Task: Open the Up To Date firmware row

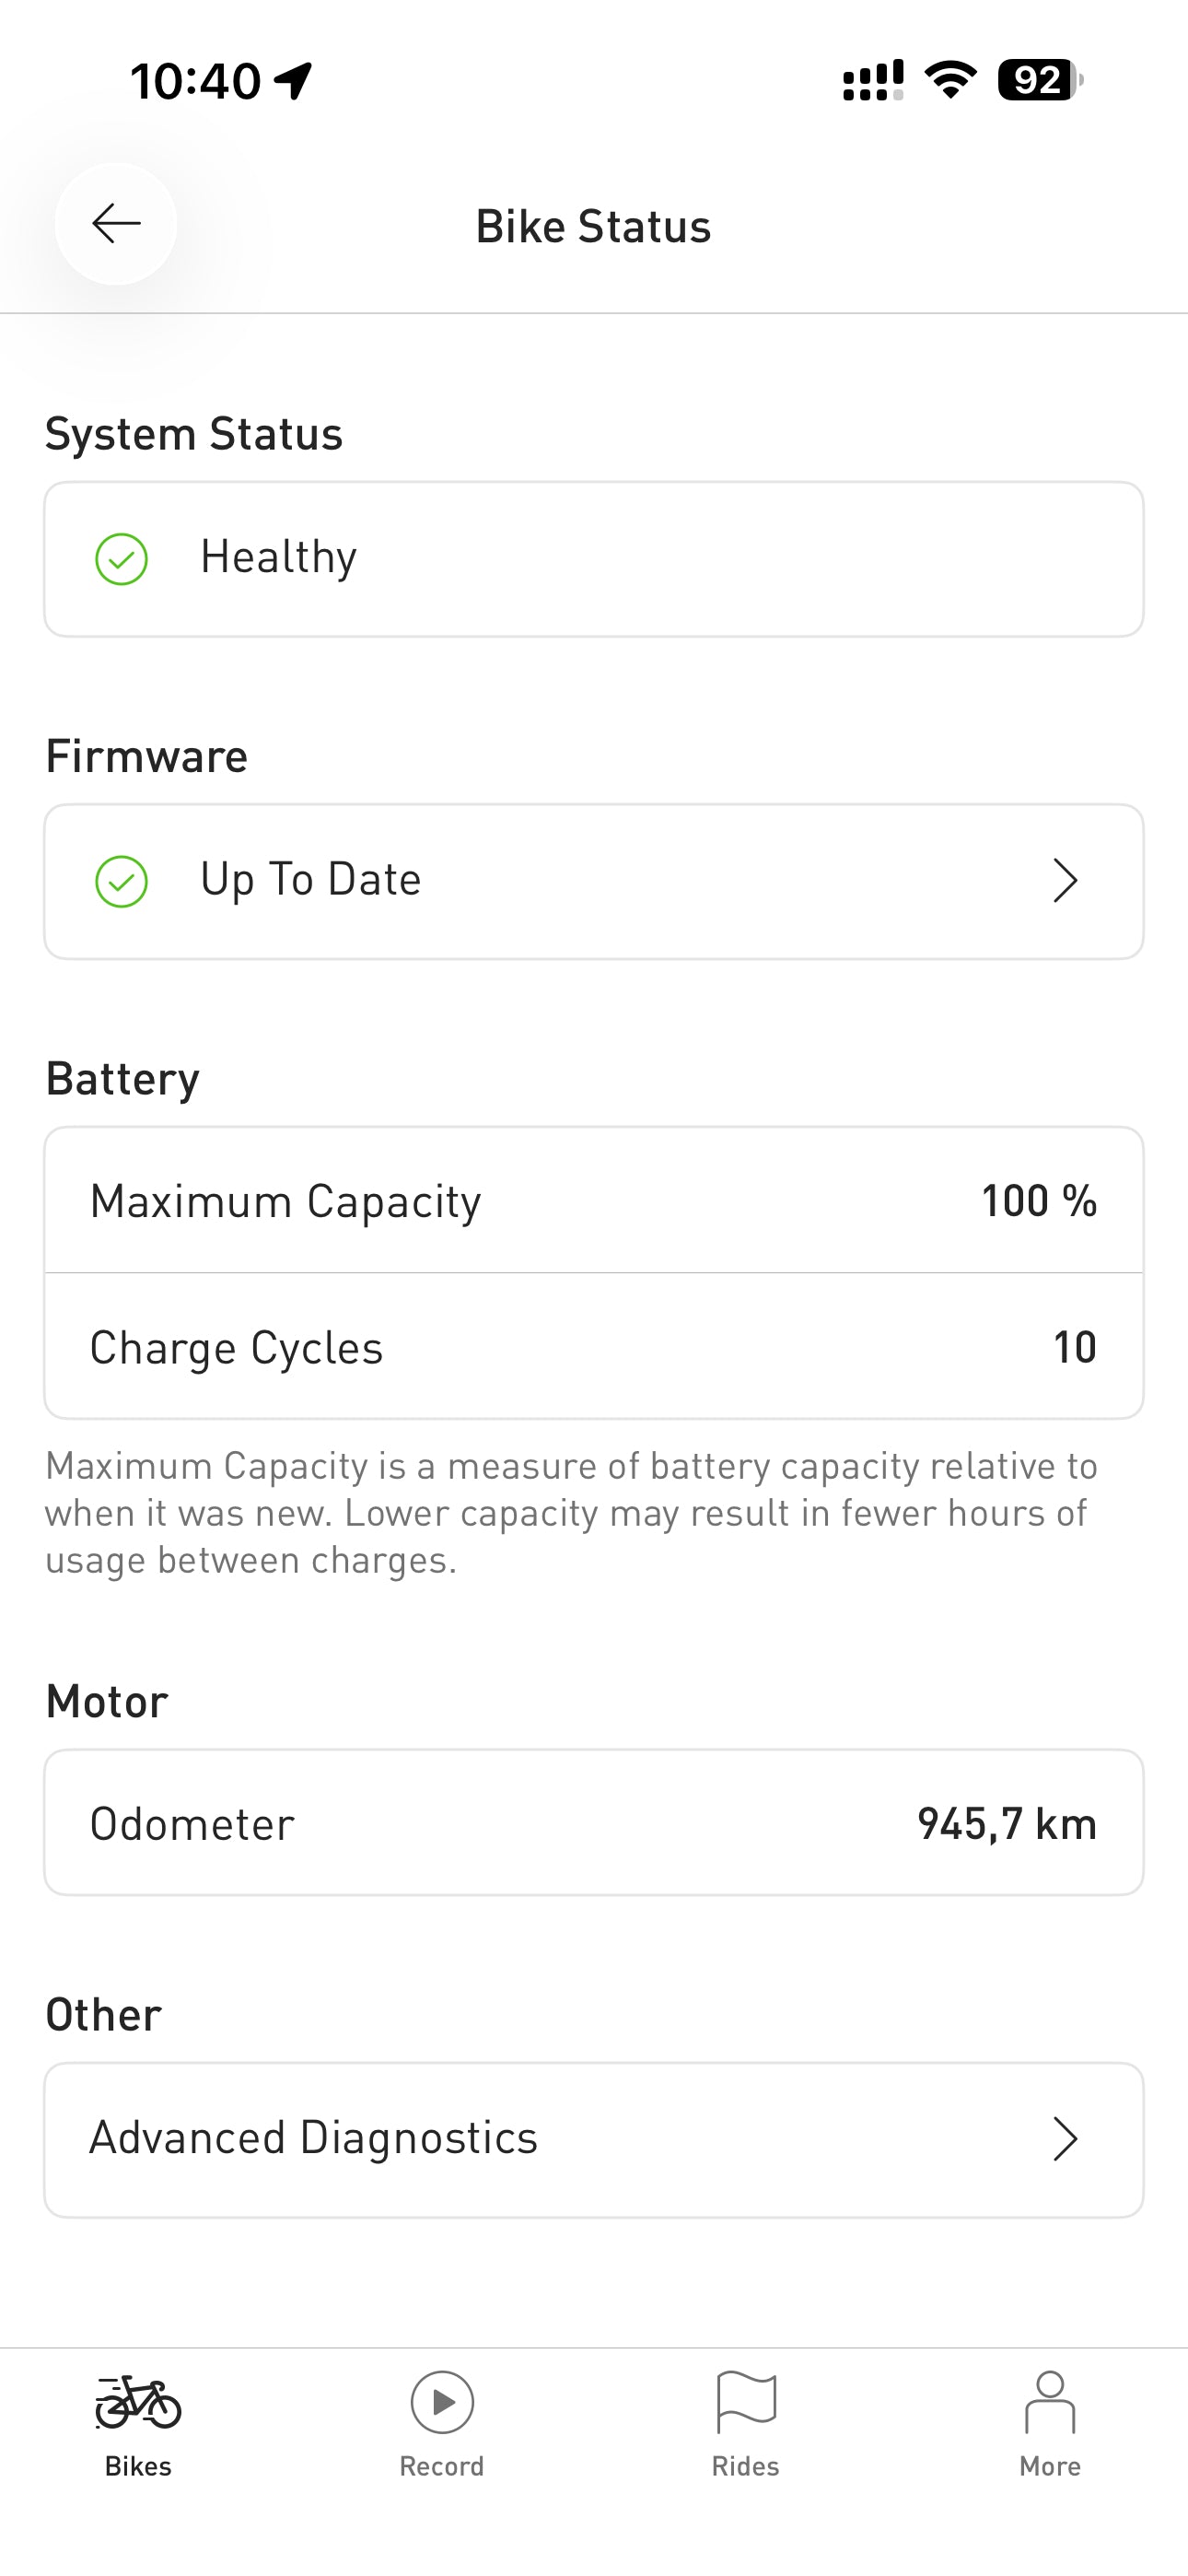Action: [x=594, y=881]
